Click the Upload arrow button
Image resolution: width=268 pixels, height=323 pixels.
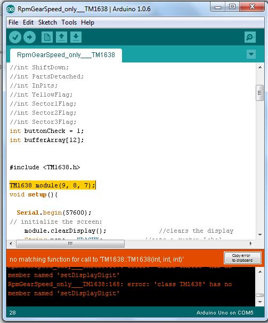pos(29,37)
